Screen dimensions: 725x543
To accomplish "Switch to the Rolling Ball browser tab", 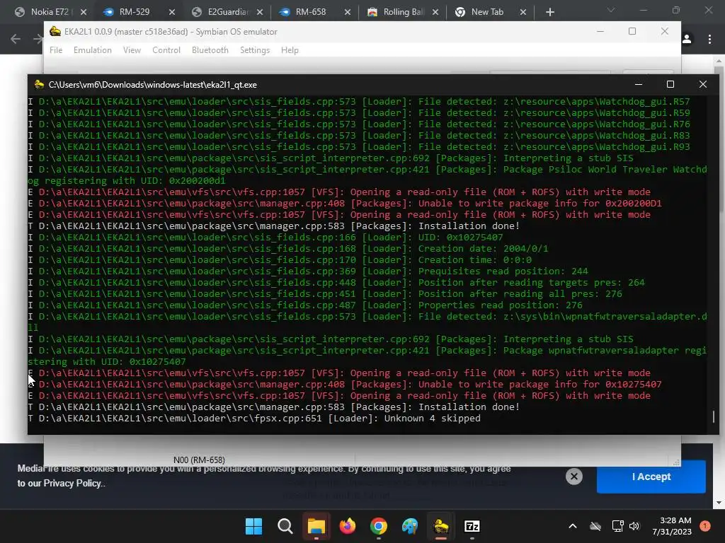I will point(400,12).
